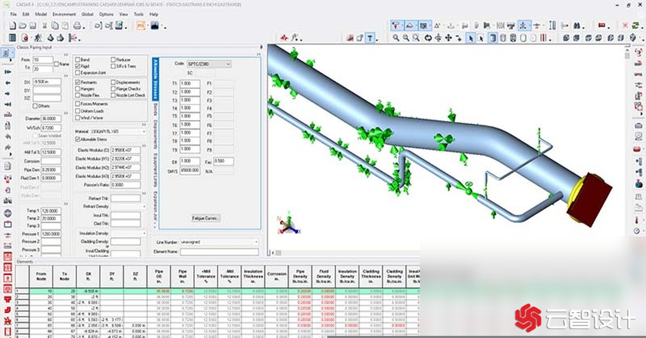Screen dimensions: 646x338
Task: Open the Code dropdown showing GPTC/Z380
Action: (x=228, y=64)
